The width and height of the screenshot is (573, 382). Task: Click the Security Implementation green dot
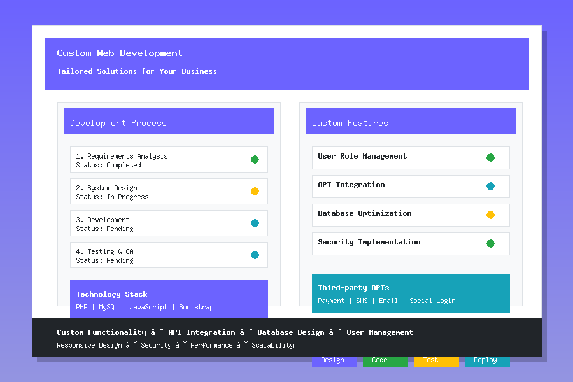click(x=490, y=243)
